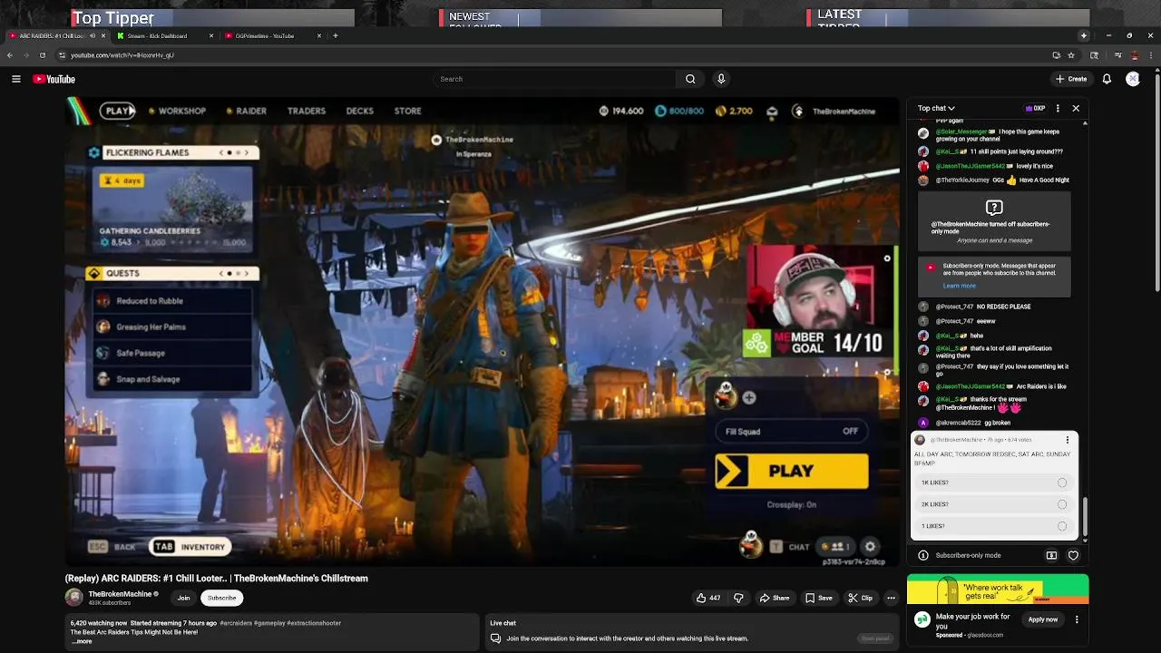Viewport: 1161px width, 653px height.
Task: Open YouTube notifications bell
Action: pyautogui.click(x=1107, y=79)
